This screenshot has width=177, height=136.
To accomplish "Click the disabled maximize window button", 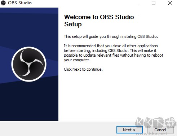I will click(x=154, y=3).
